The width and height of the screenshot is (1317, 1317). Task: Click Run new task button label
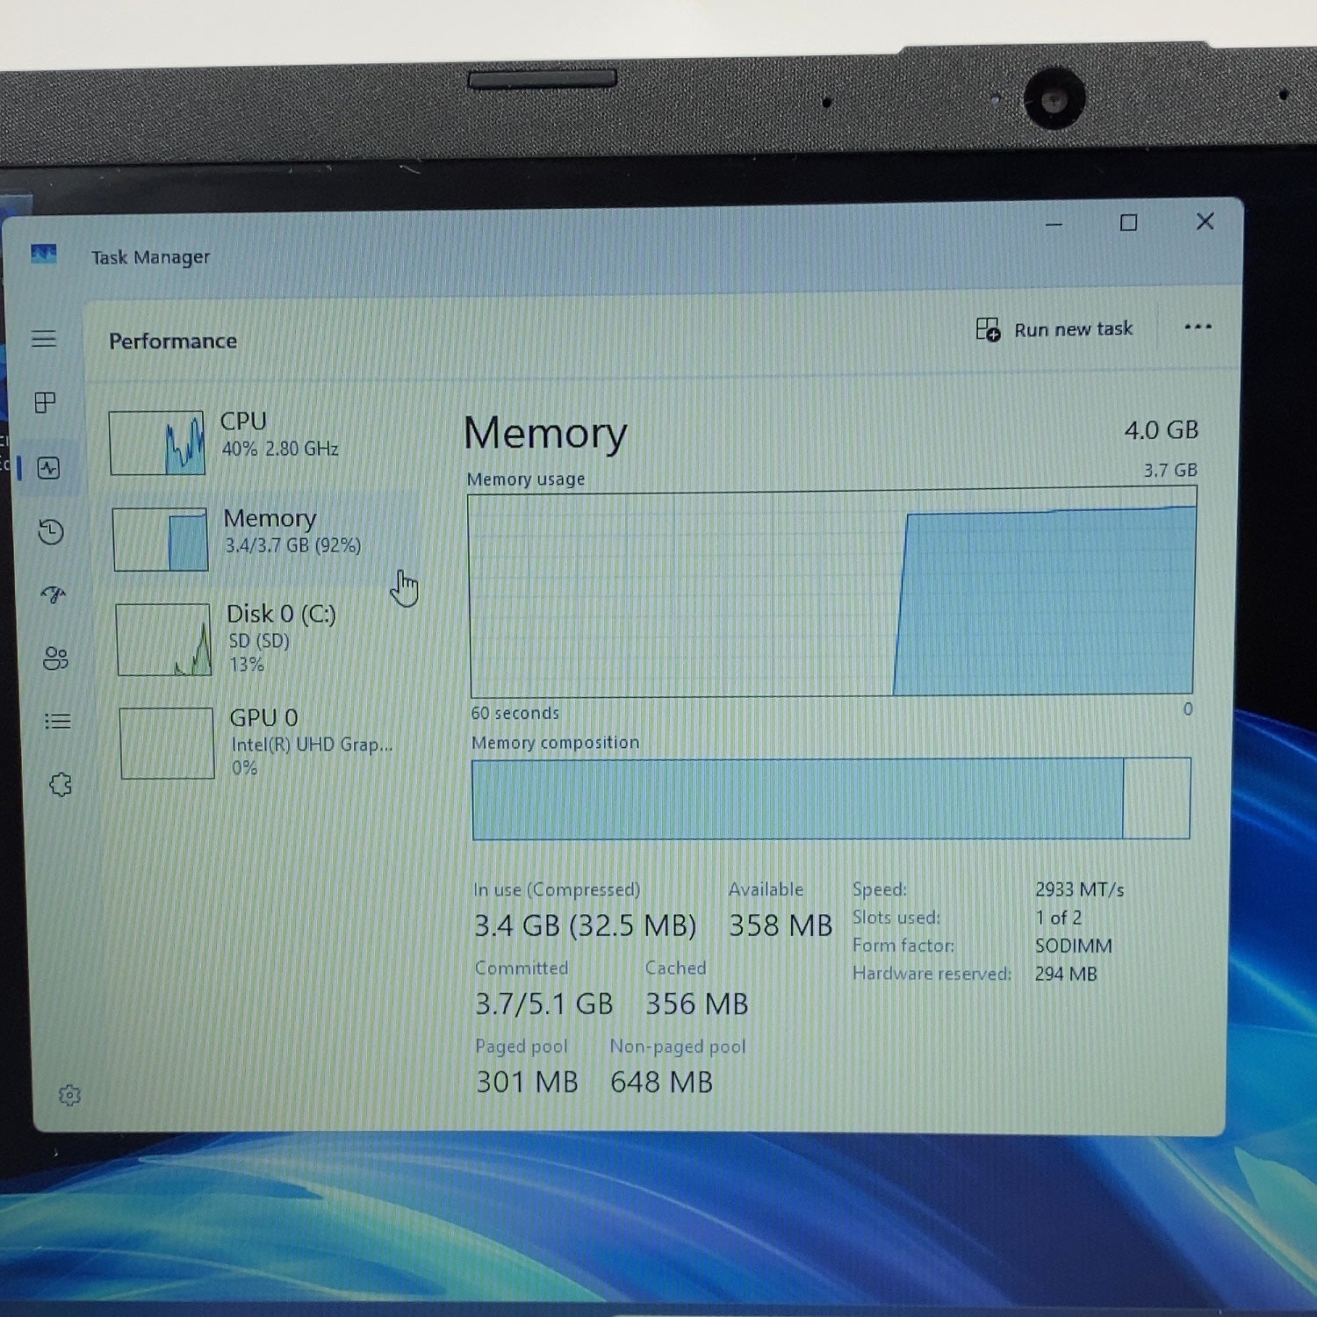tap(1073, 329)
